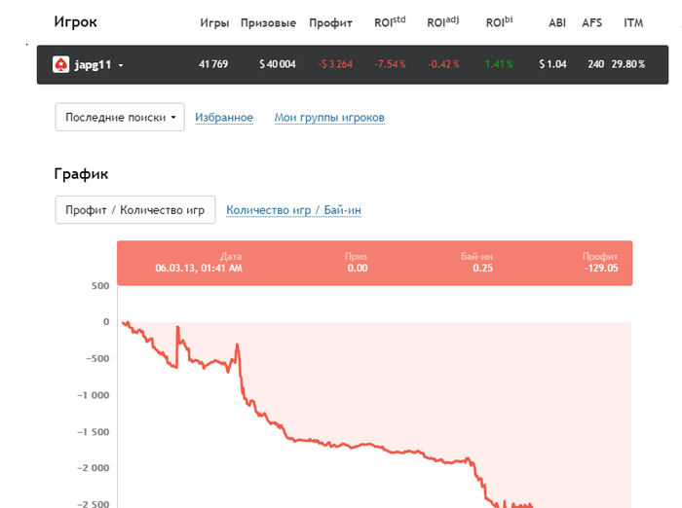This screenshot has height=508, width=682.
Task: Click the ITM column header
Action: [x=633, y=22]
